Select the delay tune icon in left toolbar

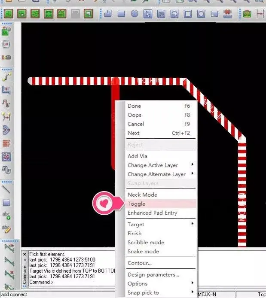[6, 103]
